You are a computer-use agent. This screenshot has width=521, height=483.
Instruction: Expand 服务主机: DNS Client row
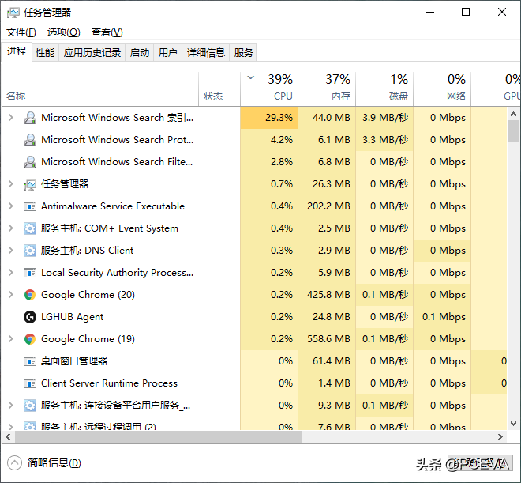pos(10,251)
